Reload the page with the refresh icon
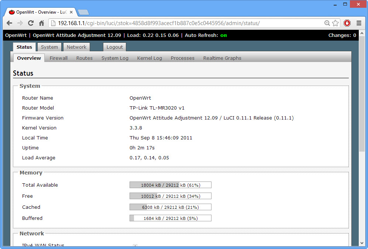 coord(31,23)
